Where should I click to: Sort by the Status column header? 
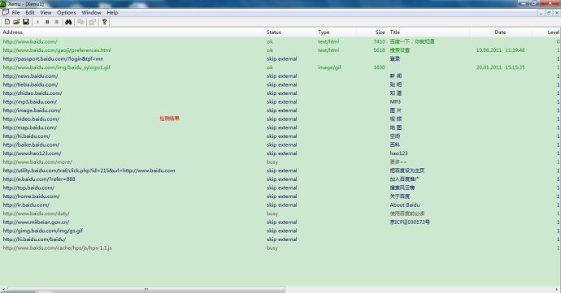pos(290,32)
